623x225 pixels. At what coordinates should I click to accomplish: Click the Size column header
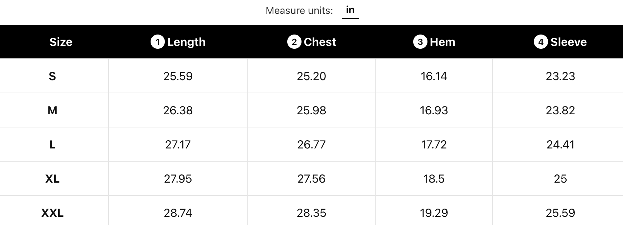[61, 42]
